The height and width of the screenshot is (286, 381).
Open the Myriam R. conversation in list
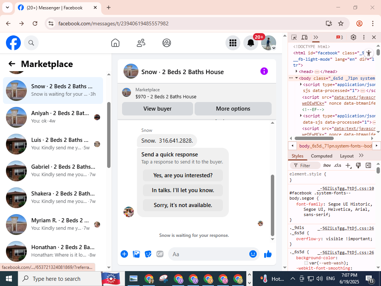53,225
